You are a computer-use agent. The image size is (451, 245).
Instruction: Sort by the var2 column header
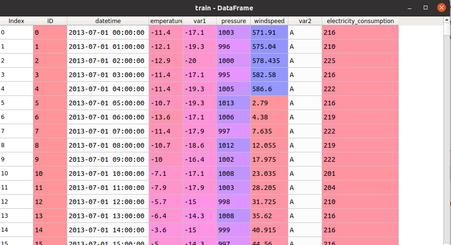(305, 21)
